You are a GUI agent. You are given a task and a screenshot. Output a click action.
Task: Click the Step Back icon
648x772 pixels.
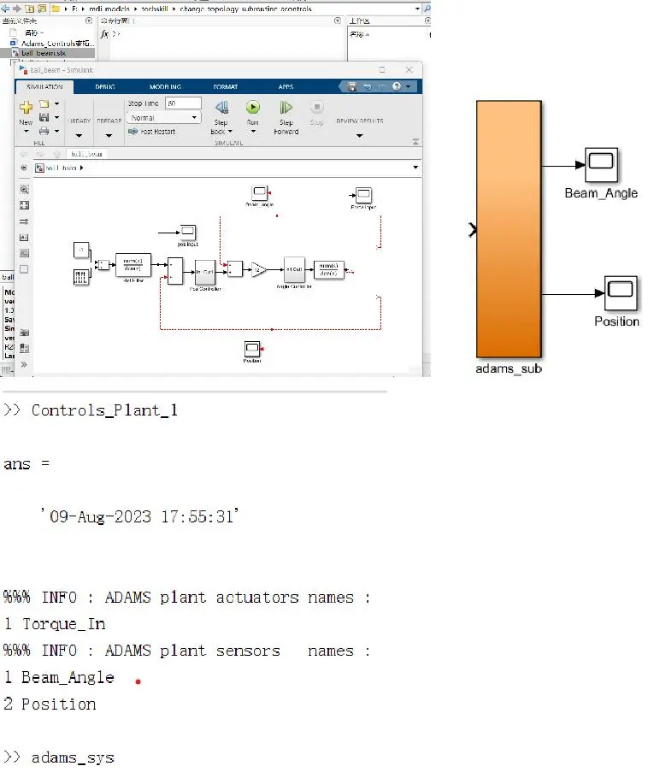[x=221, y=107]
